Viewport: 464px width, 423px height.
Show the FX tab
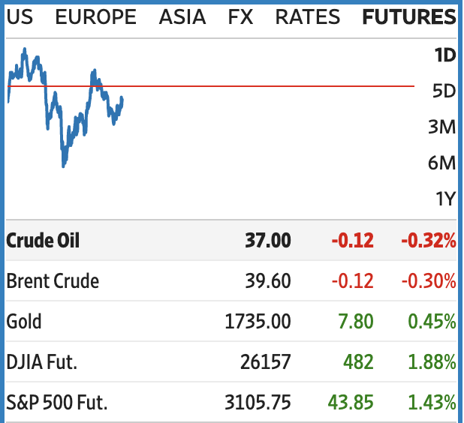tap(240, 16)
